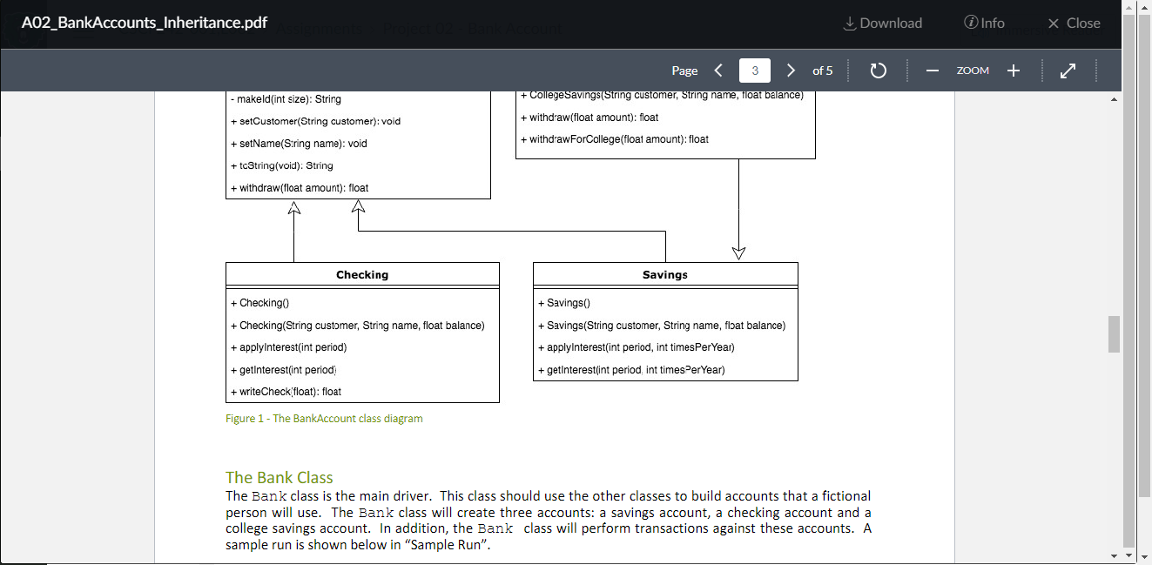Click '+ Checking()' constructor text

coord(259,303)
